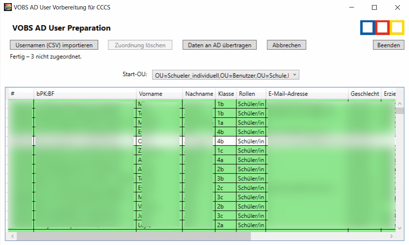Image resolution: width=409 pixels, height=245 pixels.
Task: Click the red square logo
Action: click(x=382, y=27)
